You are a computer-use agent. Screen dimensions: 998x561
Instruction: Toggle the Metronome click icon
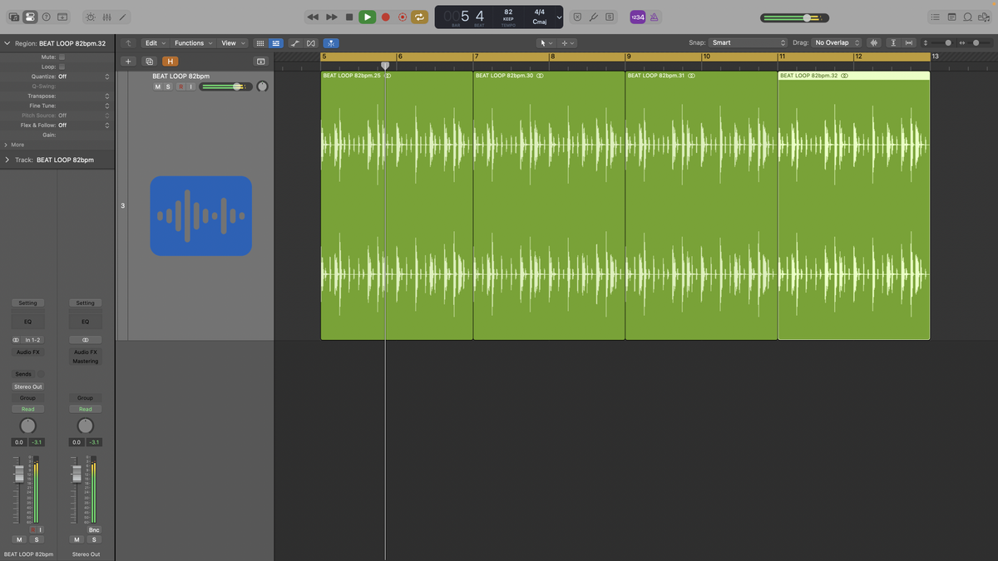654,17
